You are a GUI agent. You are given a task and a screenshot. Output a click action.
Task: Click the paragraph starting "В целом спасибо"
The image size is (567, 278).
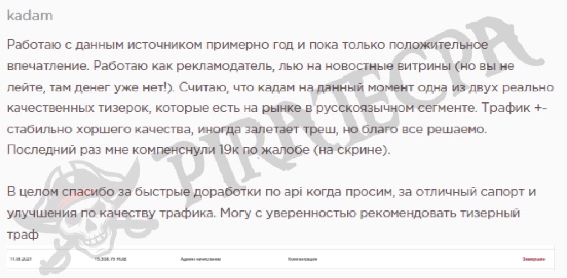271,213
